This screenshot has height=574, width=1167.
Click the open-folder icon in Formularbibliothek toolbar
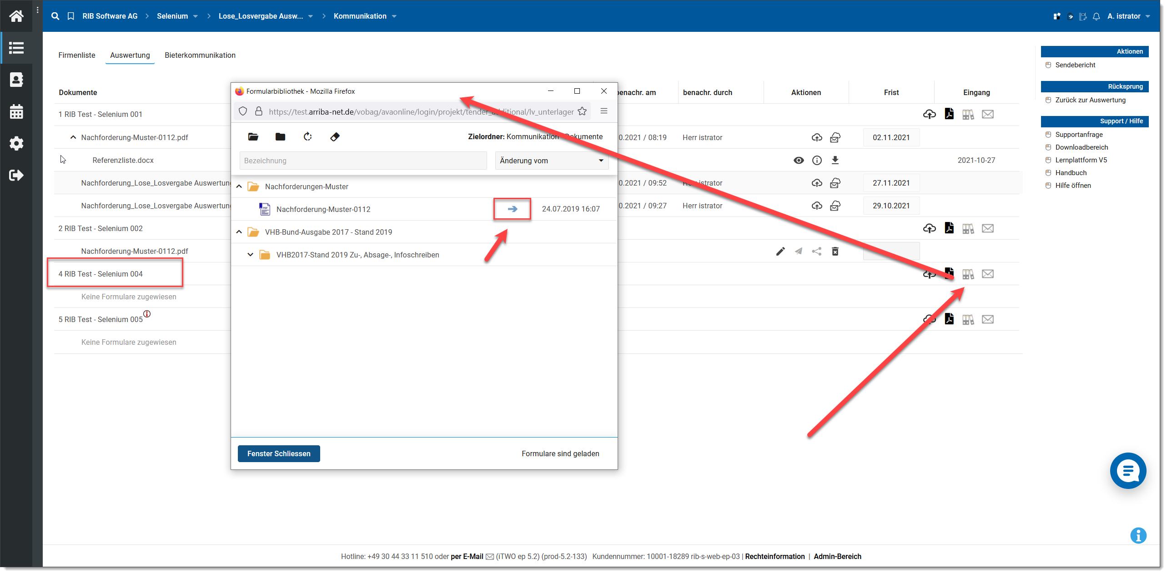tap(253, 136)
